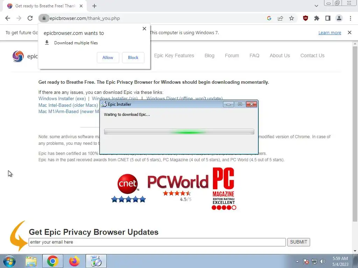The image size is (358, 268).
Task: Open the FAQ page
Action: 255,55
